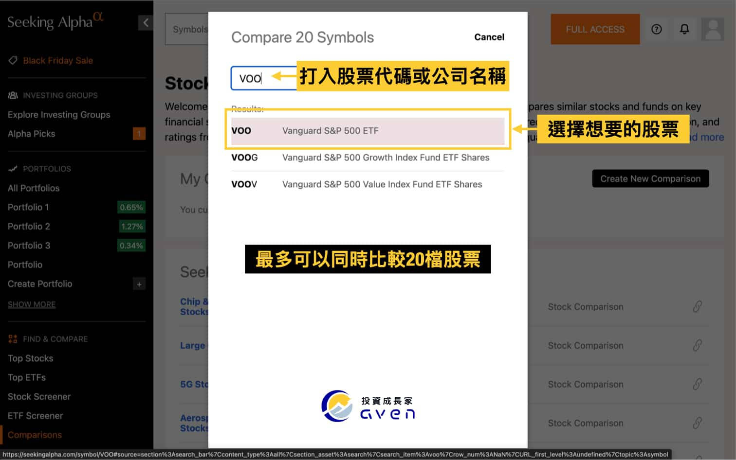
Task: Open the notifications bell
Action: pos(684,29)
